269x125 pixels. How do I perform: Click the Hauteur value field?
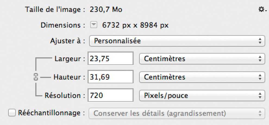pyautogui.click(x=111, y=77)
